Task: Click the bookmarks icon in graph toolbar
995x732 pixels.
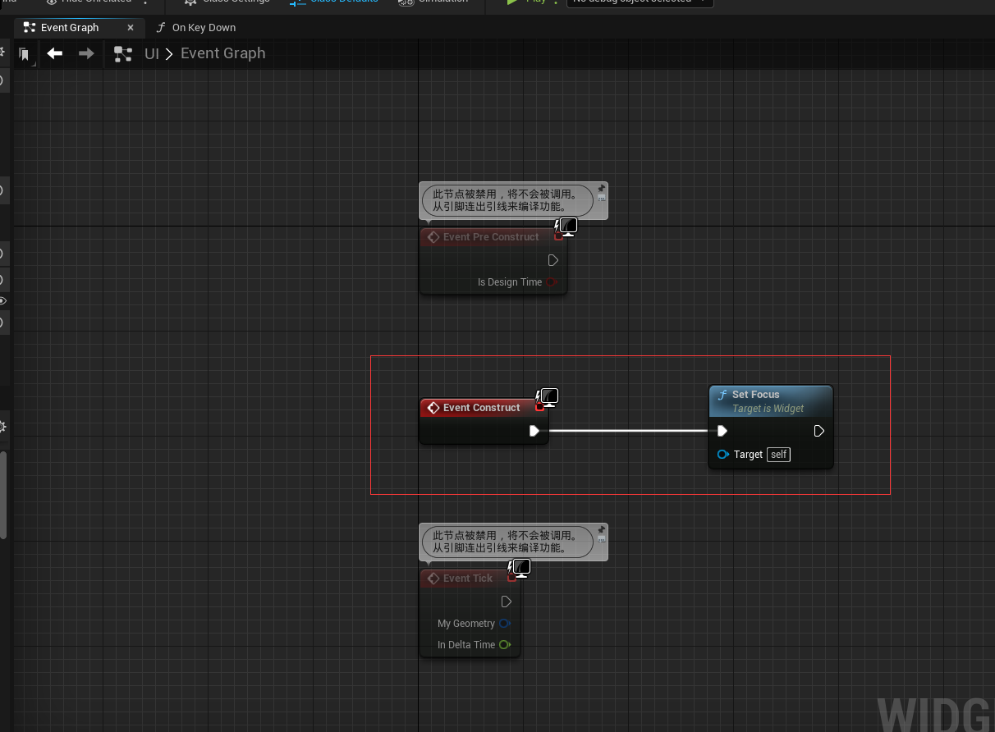Action: click(x=25, y=55)
